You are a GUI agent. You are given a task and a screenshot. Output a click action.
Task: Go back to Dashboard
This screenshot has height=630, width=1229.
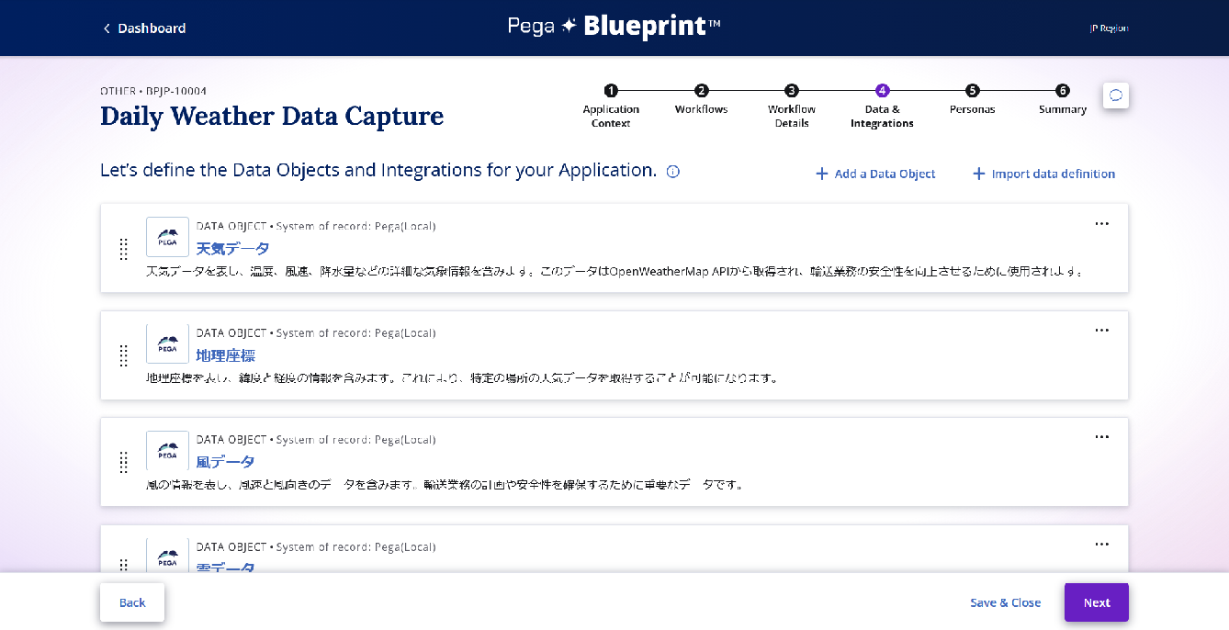(143, 28)
